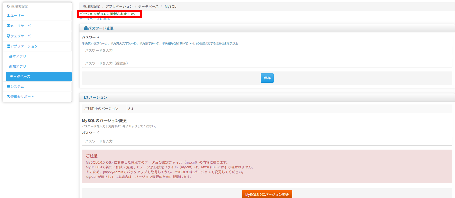Viewport: 455px width, 198px height.
Task: Click the web server globe icon
Action: (8, 36)
